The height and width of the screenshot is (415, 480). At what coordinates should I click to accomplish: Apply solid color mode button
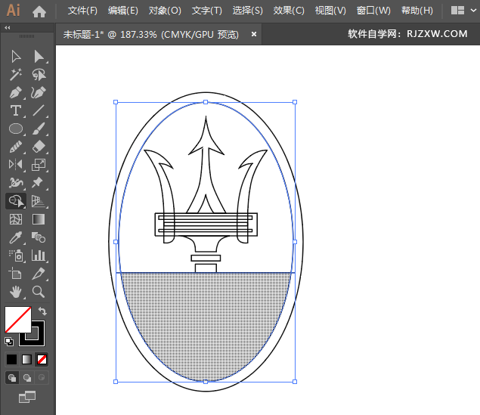point(11,359)
